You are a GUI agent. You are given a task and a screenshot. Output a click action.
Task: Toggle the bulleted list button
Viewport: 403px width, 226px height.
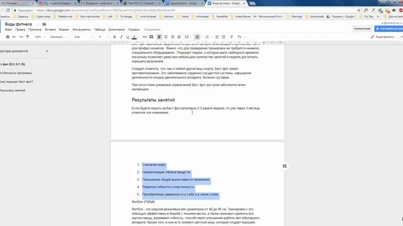coord(207,37)
